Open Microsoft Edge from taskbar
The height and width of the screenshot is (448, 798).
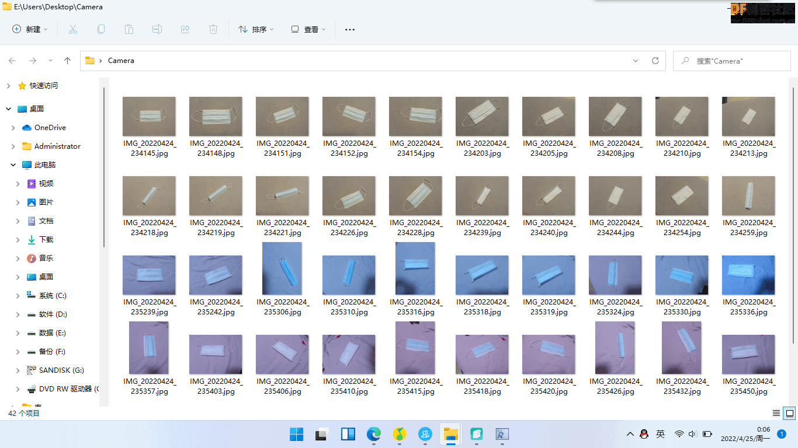point(374,434)
